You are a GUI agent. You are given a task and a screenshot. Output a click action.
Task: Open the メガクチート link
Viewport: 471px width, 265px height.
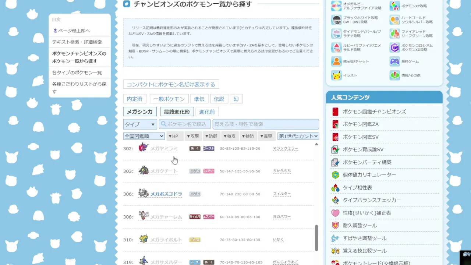[164, 171]
